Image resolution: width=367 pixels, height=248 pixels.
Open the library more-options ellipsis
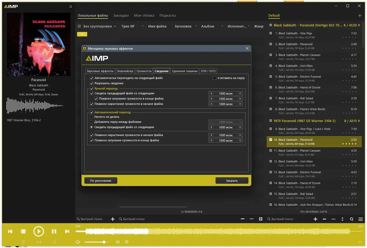pyautogui.click(x=252, y=219)
